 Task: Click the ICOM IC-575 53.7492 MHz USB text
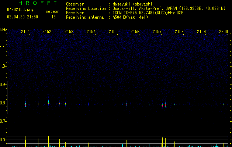tap(148, 13)
